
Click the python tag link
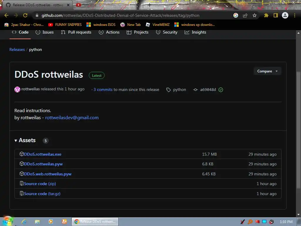coord(180,89)
